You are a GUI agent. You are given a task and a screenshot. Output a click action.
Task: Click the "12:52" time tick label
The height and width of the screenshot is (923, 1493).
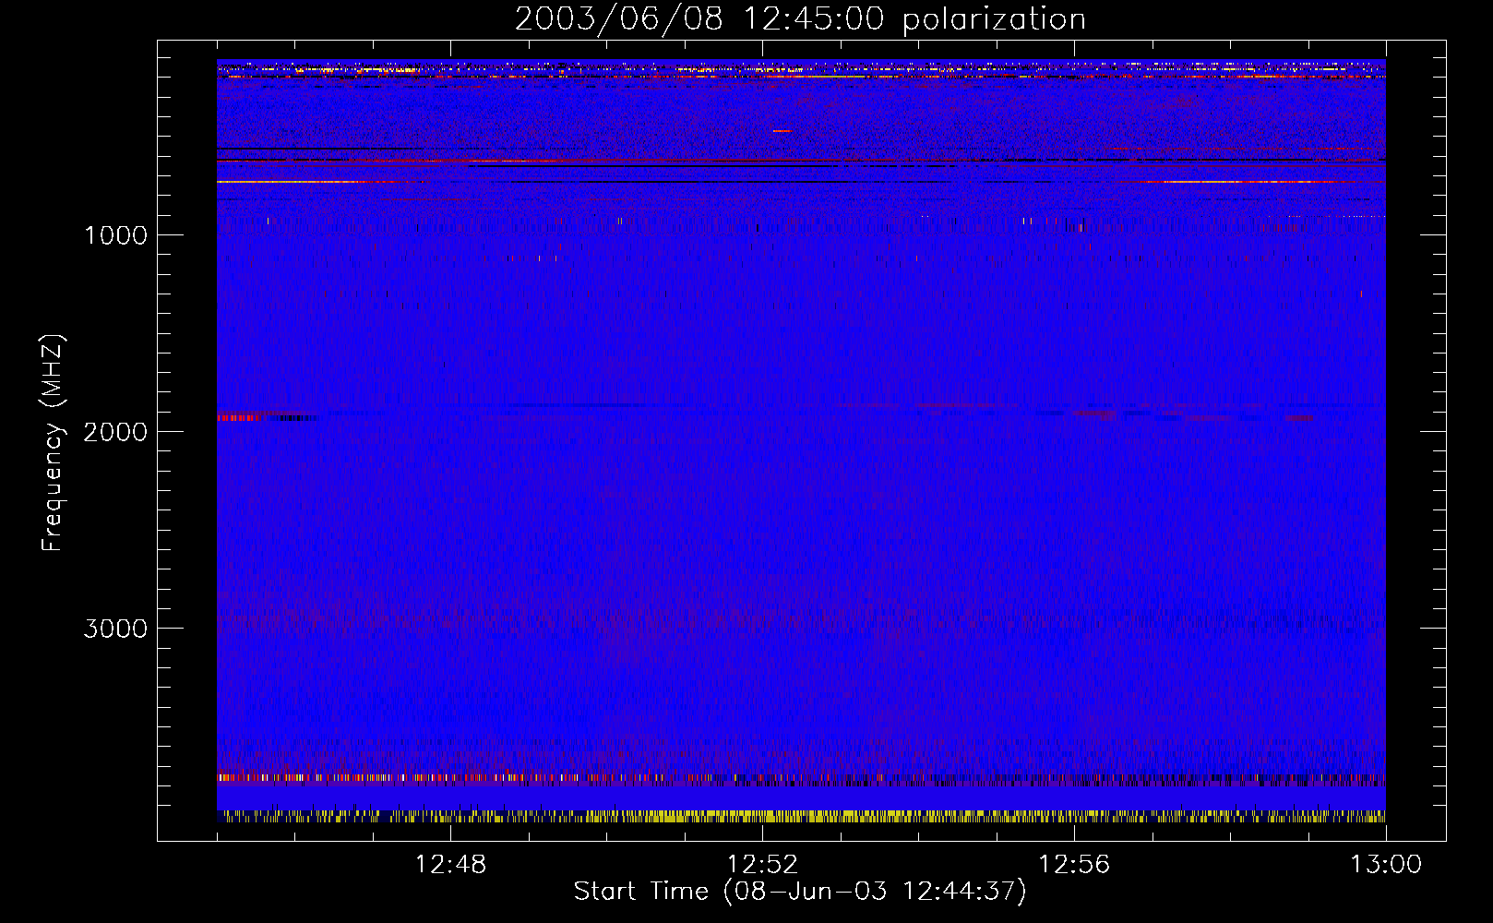point(762,865)
